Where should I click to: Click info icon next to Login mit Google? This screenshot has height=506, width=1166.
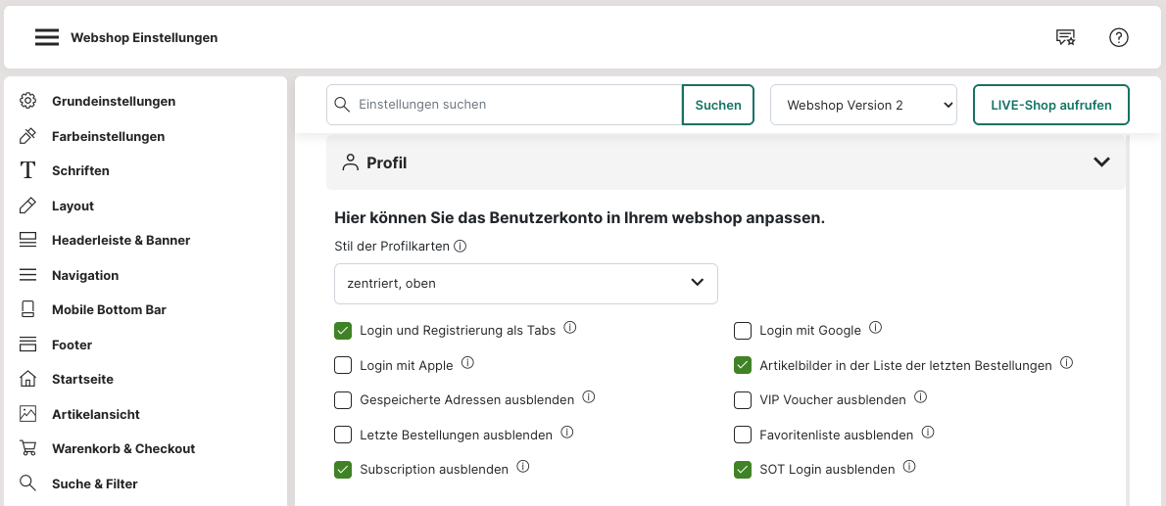876,329
